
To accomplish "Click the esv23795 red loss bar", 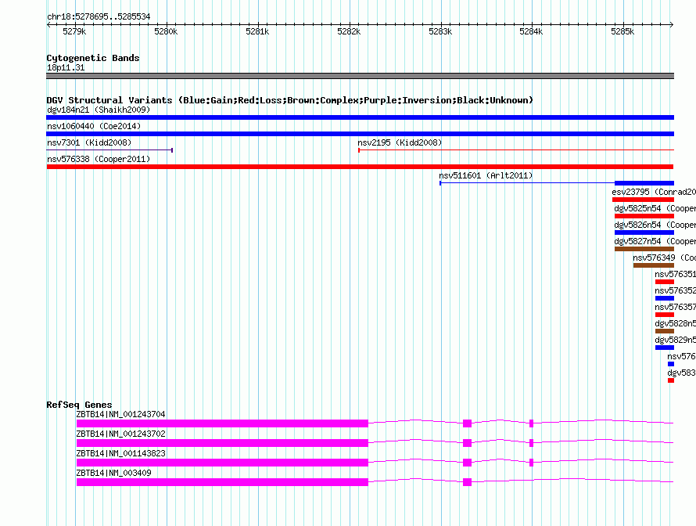I will tap(643, 200).
